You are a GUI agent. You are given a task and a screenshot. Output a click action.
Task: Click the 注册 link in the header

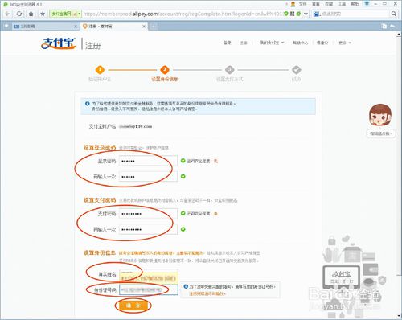(244, 43)
